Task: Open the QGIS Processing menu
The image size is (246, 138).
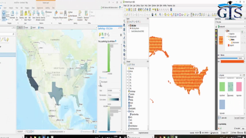Action: 170,6
